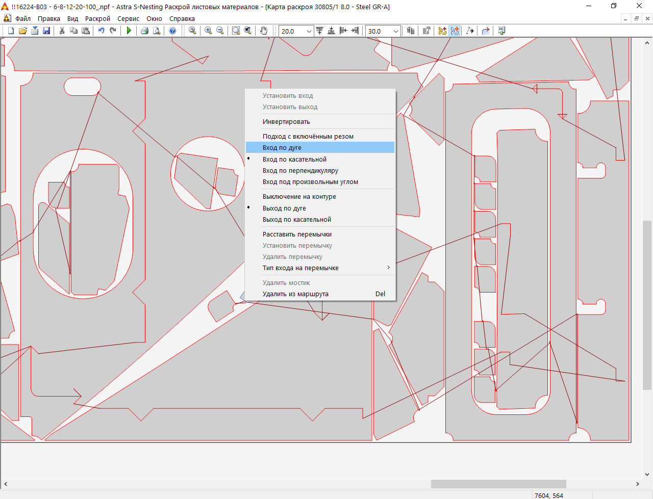Click the Print icon in toolbar
653x499 pixels.
tap(144, 31)
